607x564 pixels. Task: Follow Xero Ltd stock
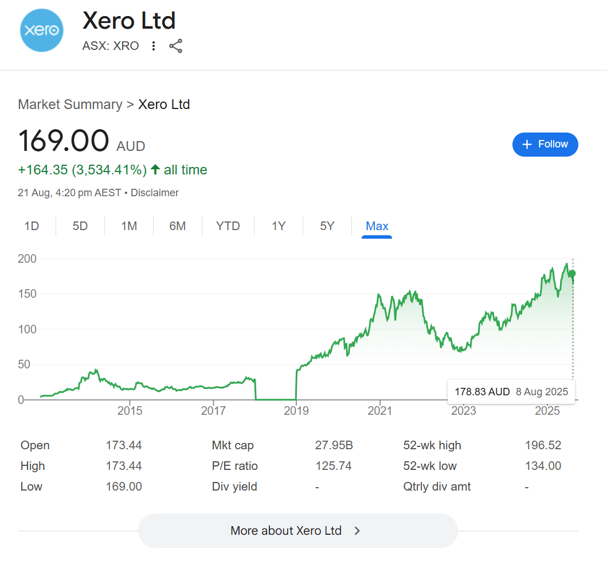click(545, 145)
